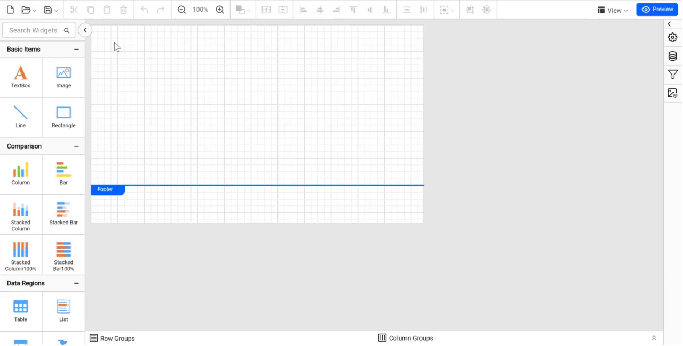Align selected items to the top
This screenshot has width=683, height=346.
point(353,10)
